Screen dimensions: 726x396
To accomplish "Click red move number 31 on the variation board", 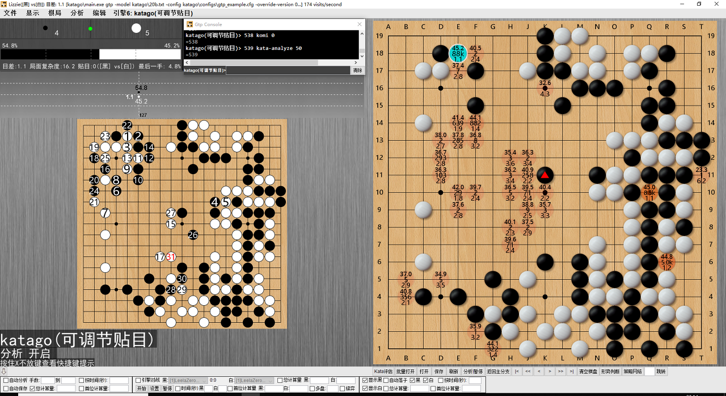I will point(171,256).
